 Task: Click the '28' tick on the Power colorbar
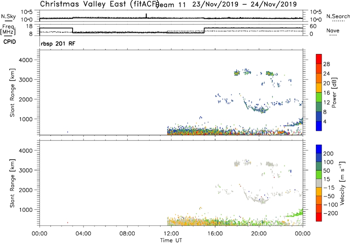coord(326,64)
